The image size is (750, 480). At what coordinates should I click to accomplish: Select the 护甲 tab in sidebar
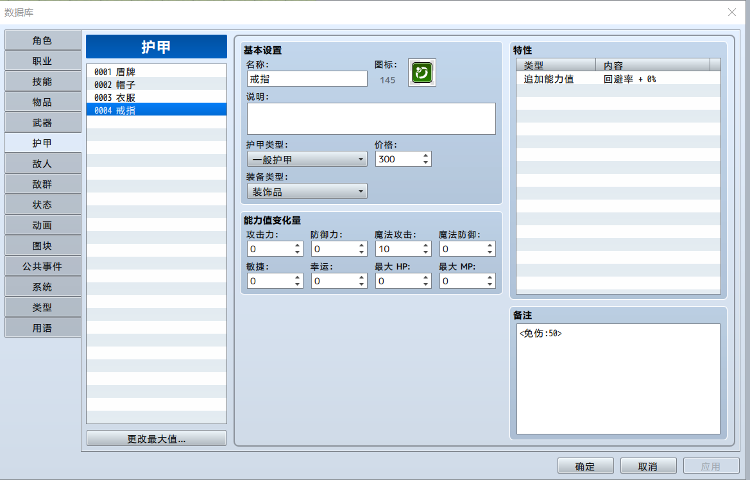(x=42, y=143)
